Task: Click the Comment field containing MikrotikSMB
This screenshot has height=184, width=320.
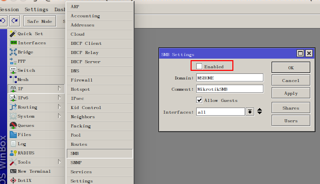Action: pos(230,89)
